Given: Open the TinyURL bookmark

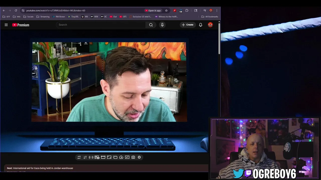Looking at the screenshot, I should [73, 17].
